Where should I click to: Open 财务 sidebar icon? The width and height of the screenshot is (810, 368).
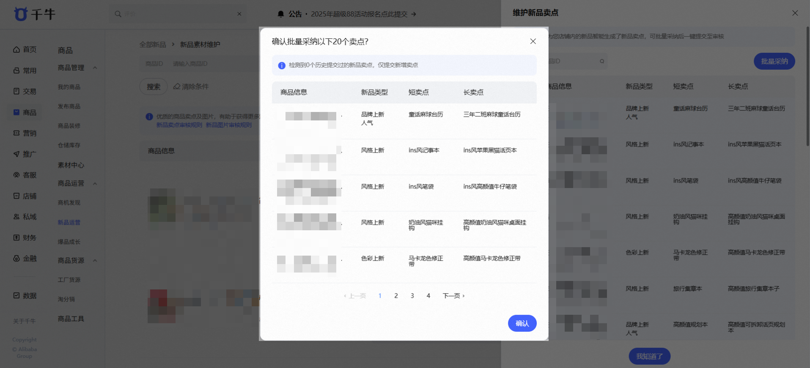click(x=16, y=238)
